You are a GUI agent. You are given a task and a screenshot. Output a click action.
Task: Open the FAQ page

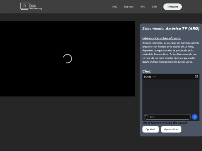[115, 7]
